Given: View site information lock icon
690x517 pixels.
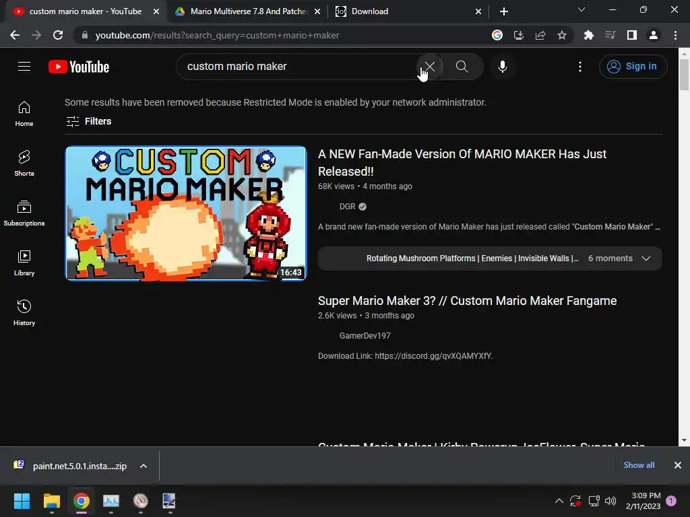Looking at the screenshot, I should coord(85,35).
